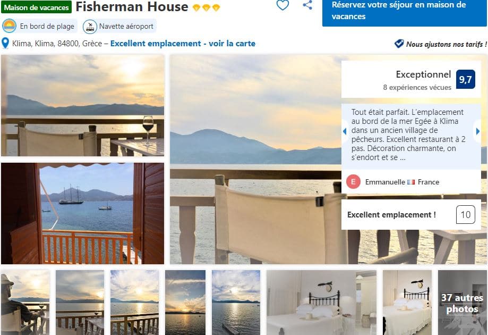The height and width of the screenshot is (335, 488).
Task: Save property with the heart icon
Action: coord(282,5)
